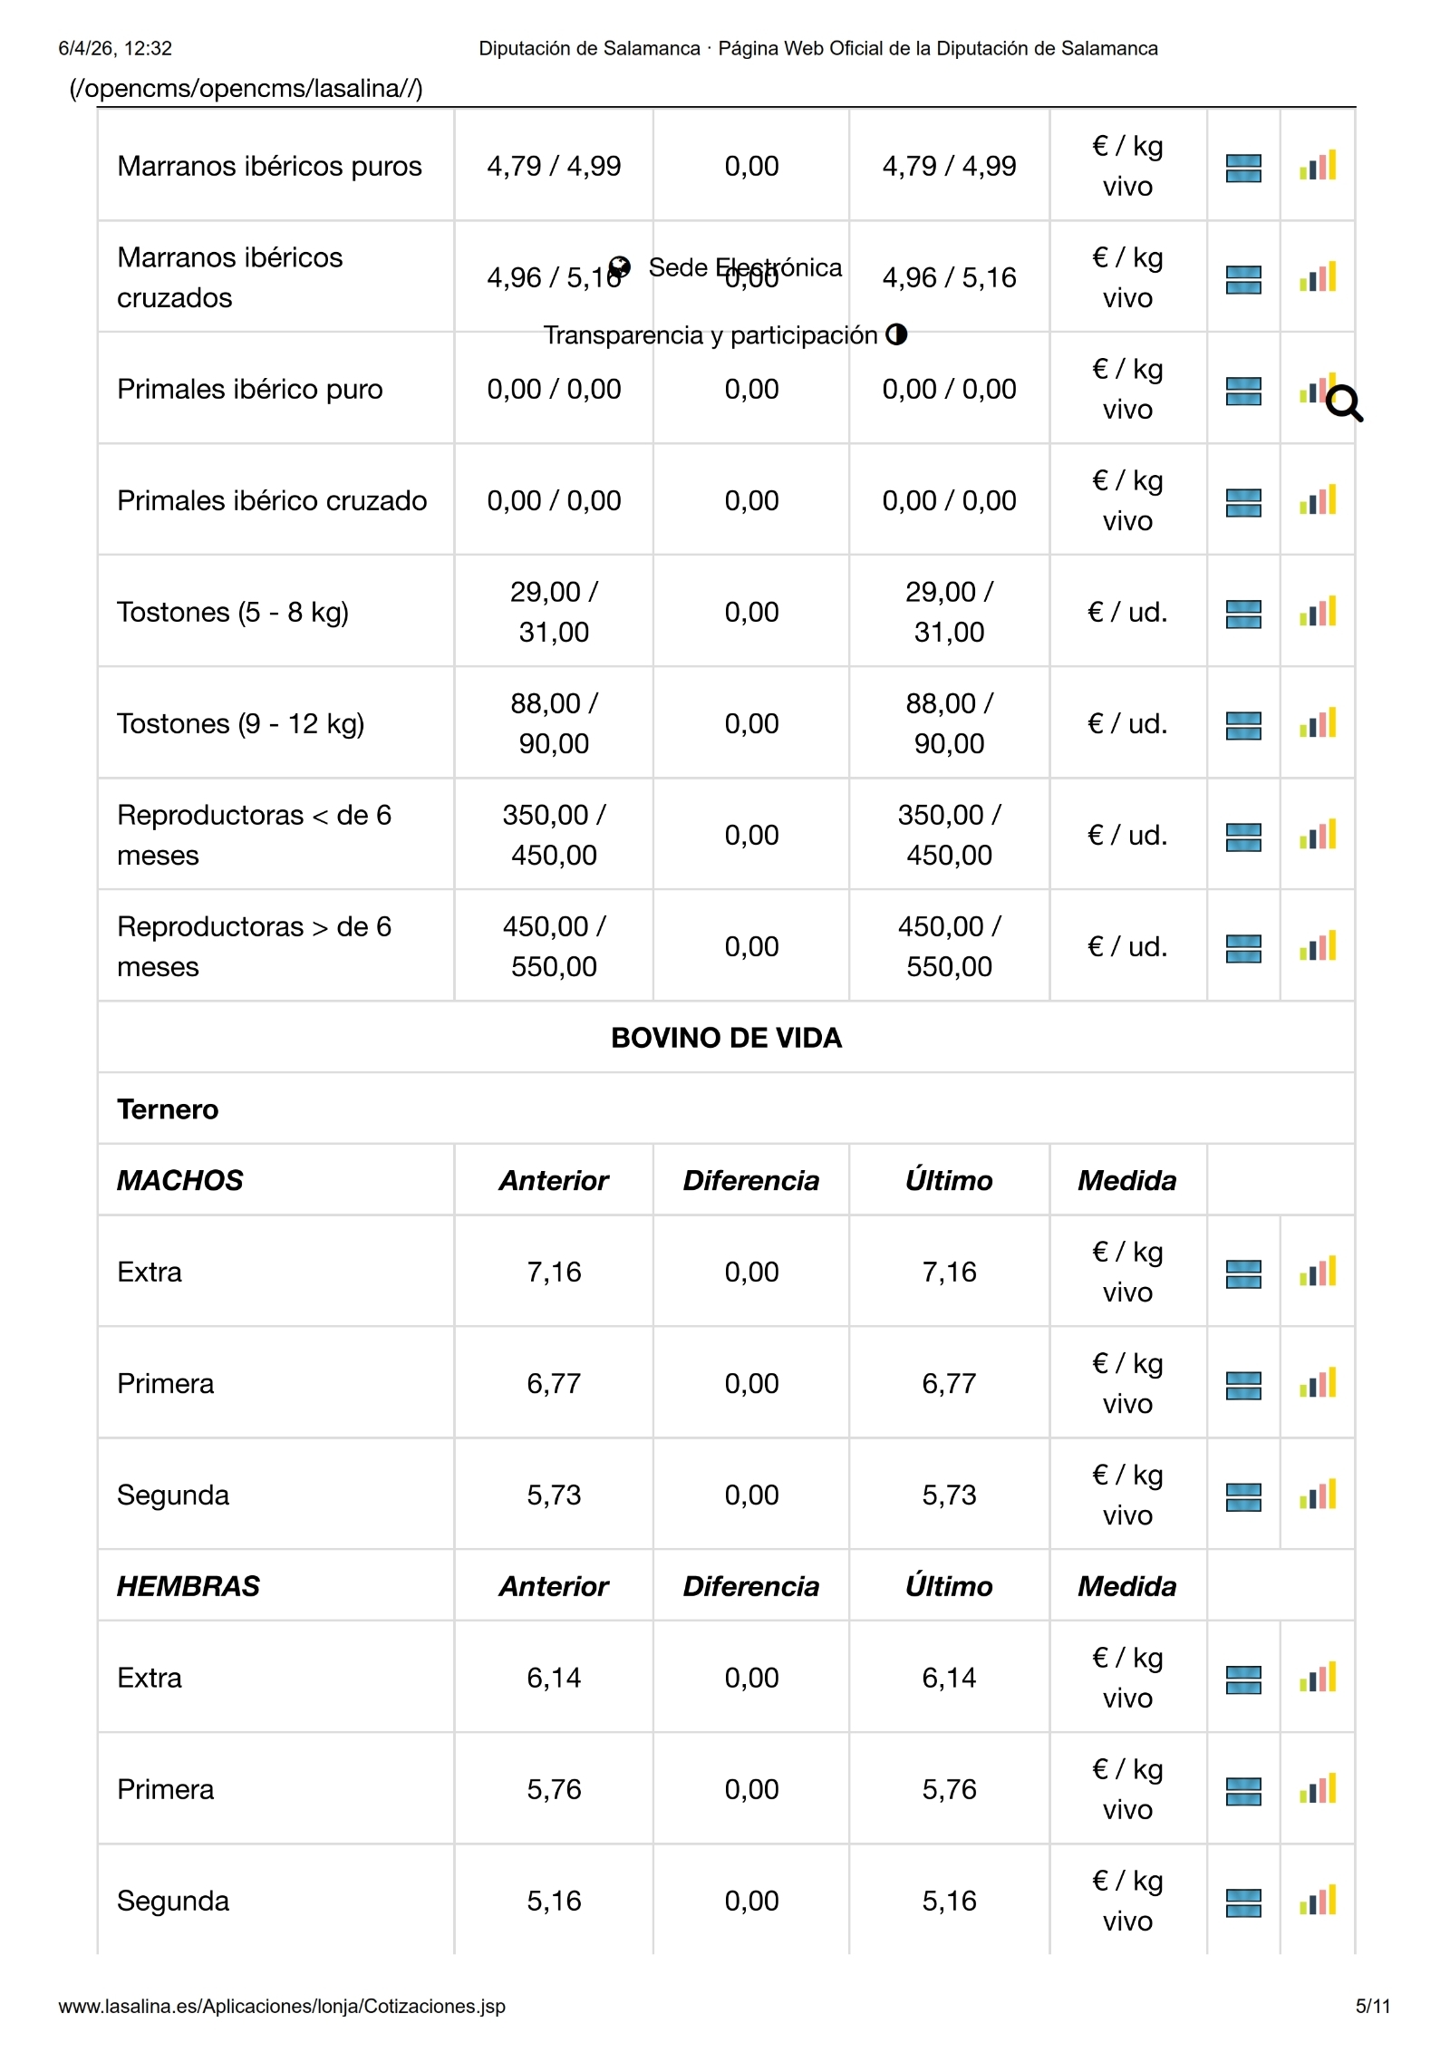Click the Sede Electrónica link
Image resolution: width=1450 pixels, height=2052 pixels.
coord(745,267)
